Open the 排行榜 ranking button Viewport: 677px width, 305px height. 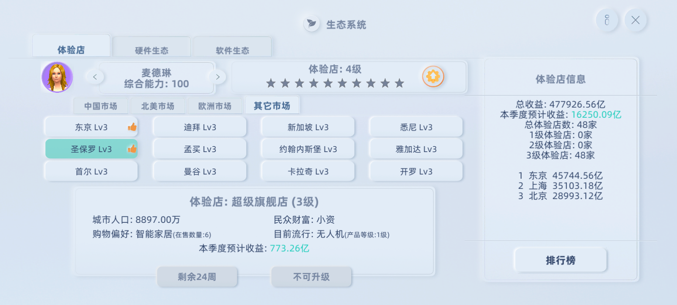[561, 260]
